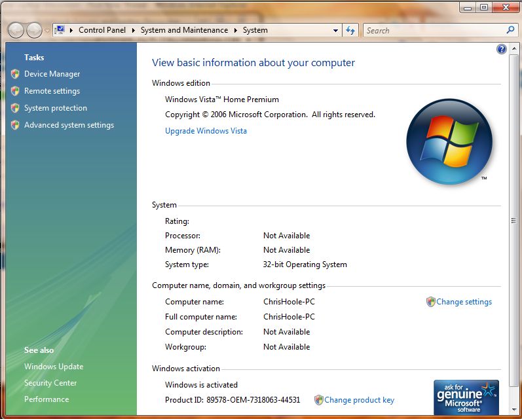Open Help with the blue question mark
Viewport: 522px width, 419px height.
tap(501, 49)
